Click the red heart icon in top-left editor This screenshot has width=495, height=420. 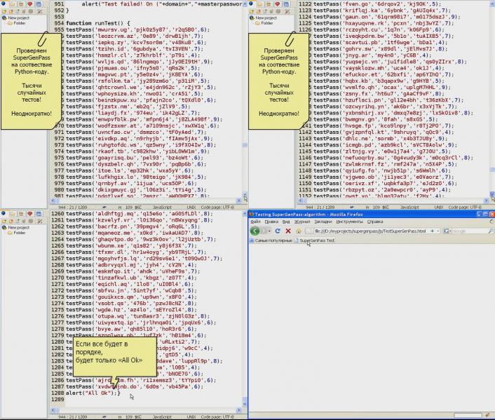tap(29, 4)
